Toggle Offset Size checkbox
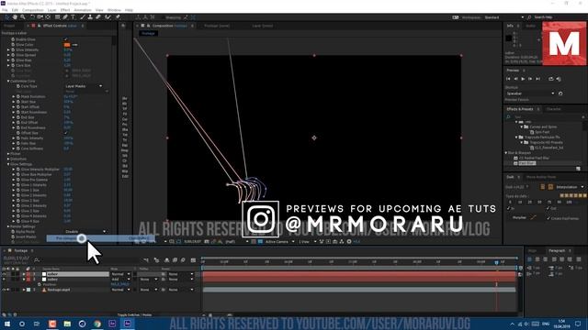 (66, 133)
